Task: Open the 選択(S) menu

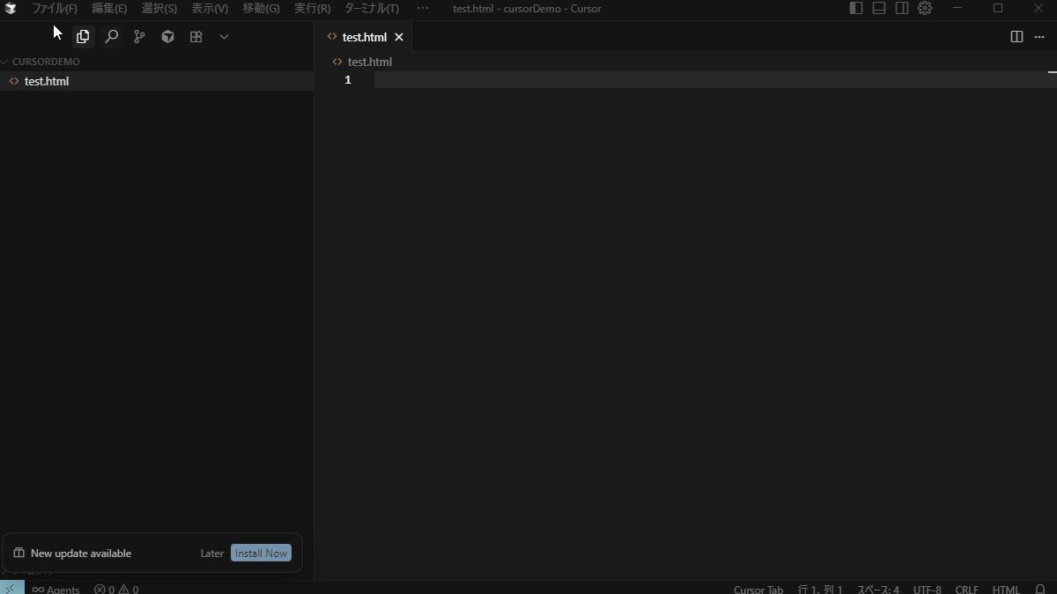Action: (159, 9)
